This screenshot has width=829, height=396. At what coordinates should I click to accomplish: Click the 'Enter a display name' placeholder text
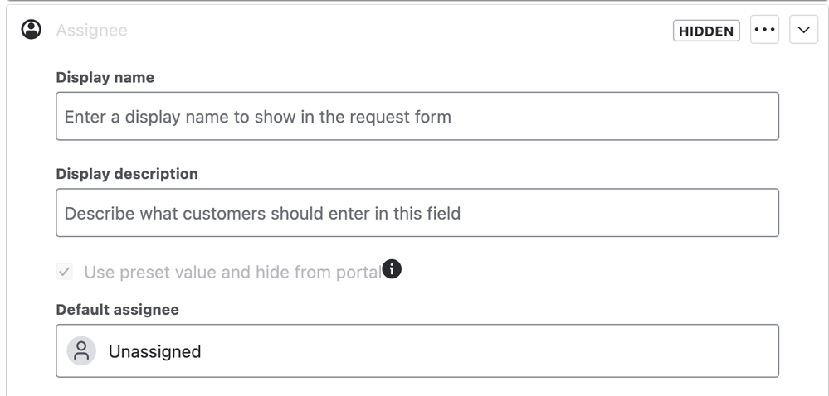[x=257, y=117]
